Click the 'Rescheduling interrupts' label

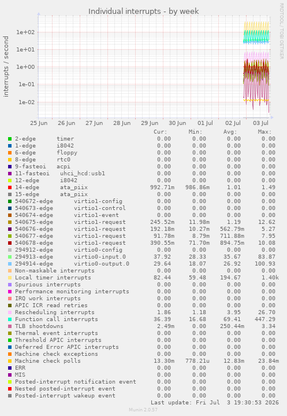(55, 312)
